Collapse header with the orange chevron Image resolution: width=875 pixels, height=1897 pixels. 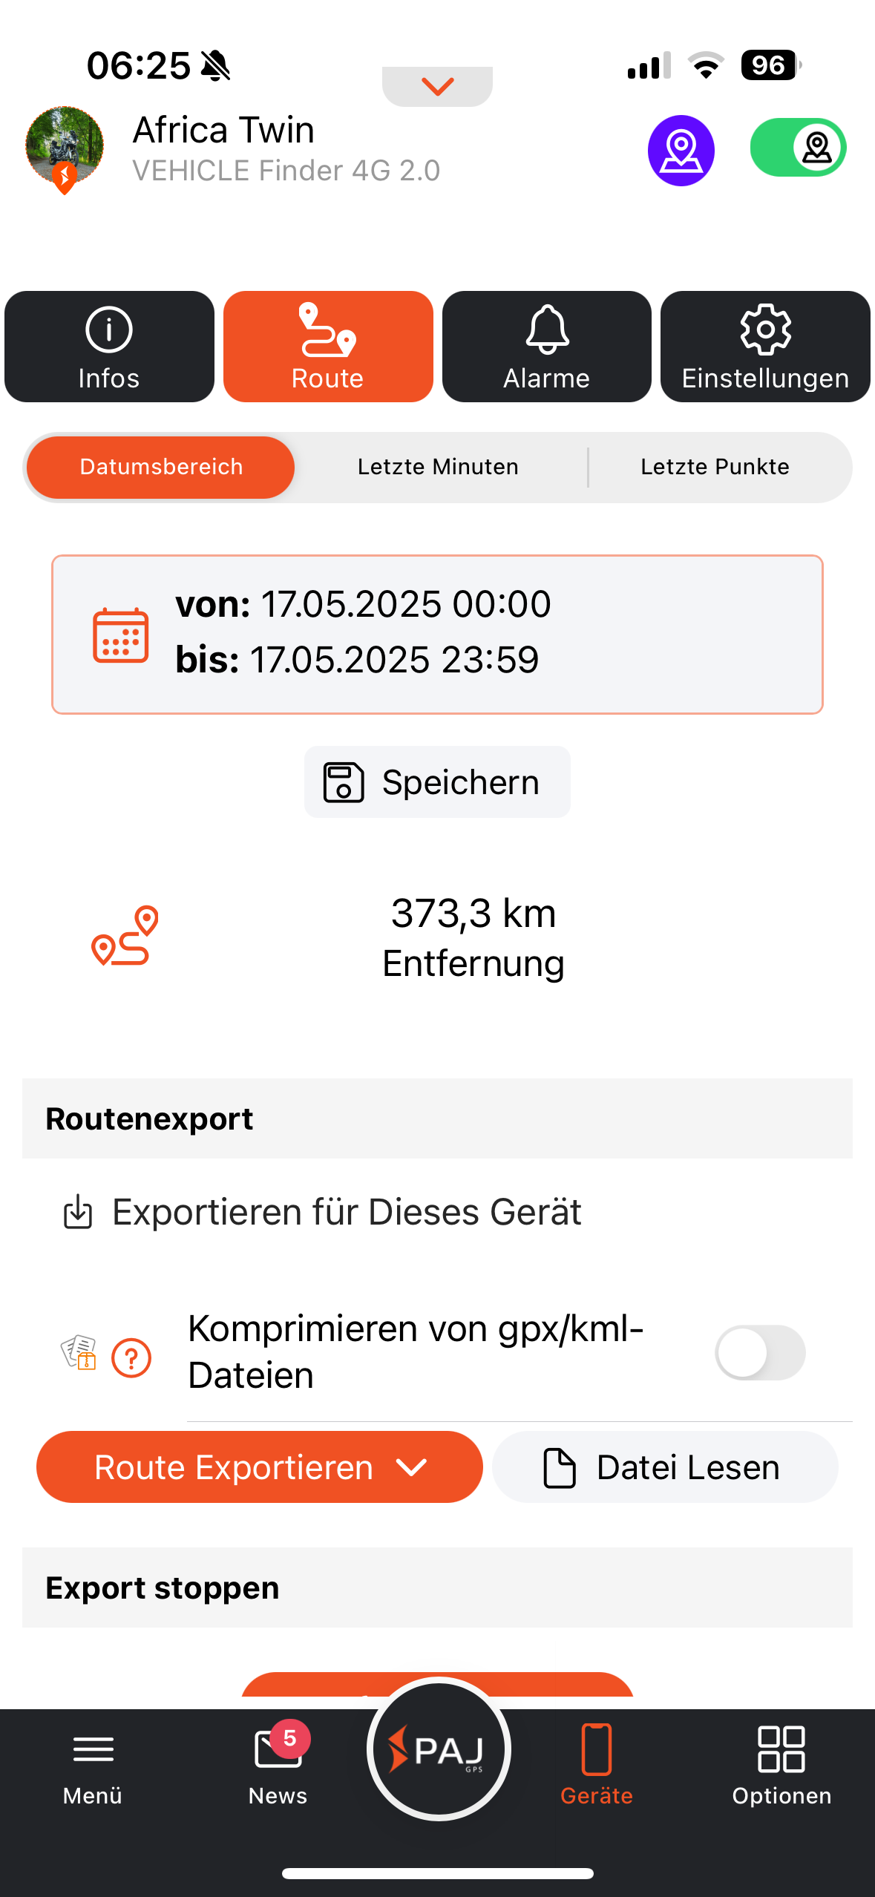point(437,87)
